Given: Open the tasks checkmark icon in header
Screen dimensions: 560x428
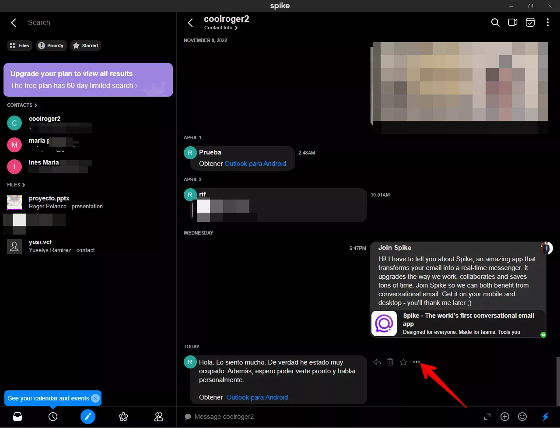Looking at the screenshot, I should coord(530,23).
